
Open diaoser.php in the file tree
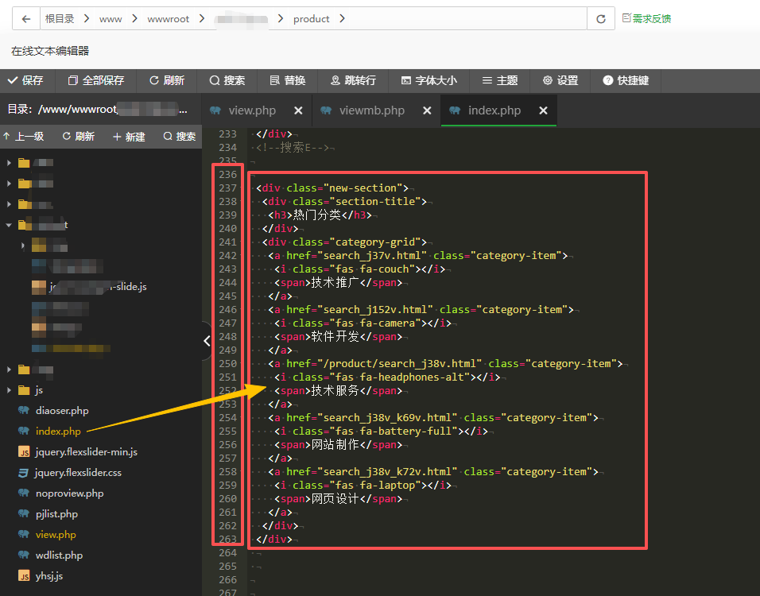(x=62, y=411)
